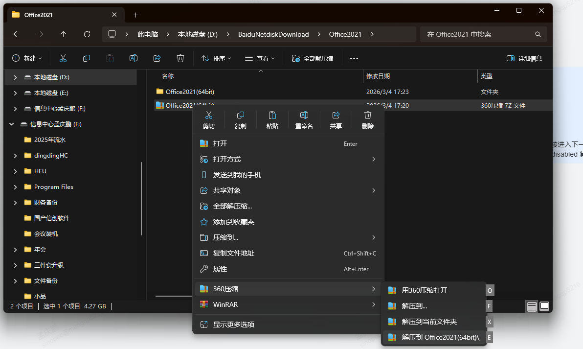This screenshot has width=583, height=349.
Task: Click the Cut icon in context menu
Action: click(x=209, y=119)
